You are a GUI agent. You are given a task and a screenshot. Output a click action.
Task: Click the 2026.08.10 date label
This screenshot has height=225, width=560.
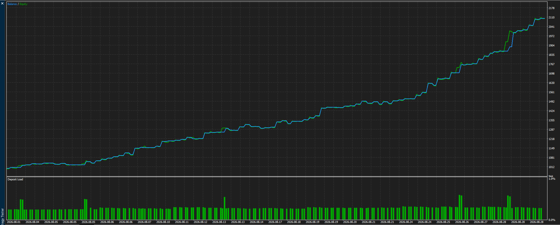click(x=163, y=222)
